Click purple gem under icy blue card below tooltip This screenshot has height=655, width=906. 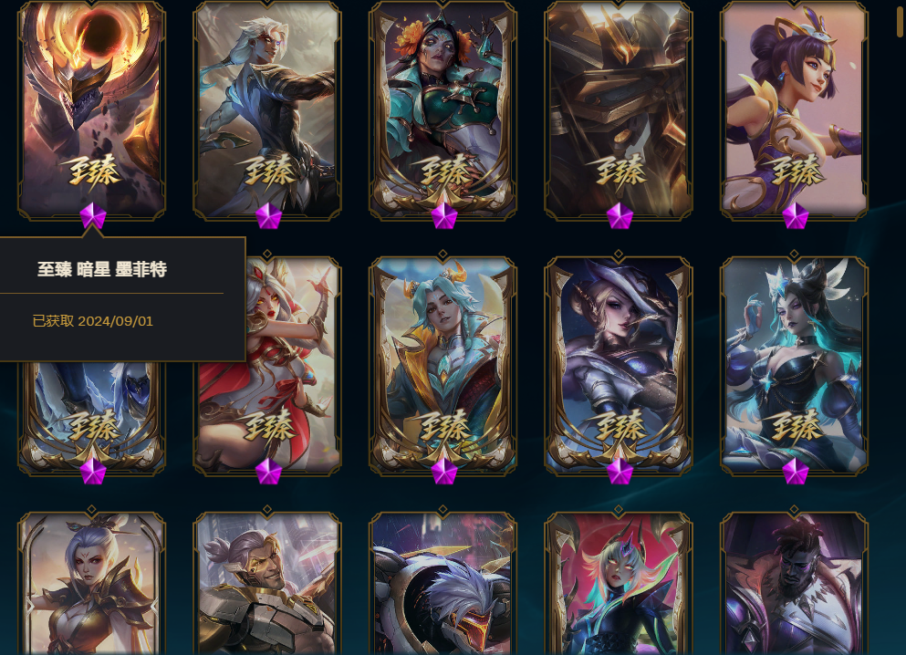[x=93, y=472]
